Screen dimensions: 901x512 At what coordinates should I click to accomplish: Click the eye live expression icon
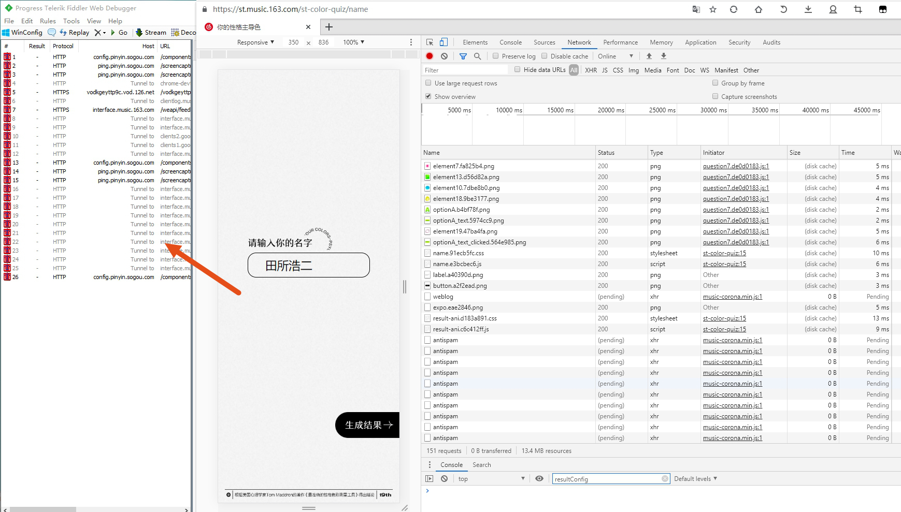(539, 479)
